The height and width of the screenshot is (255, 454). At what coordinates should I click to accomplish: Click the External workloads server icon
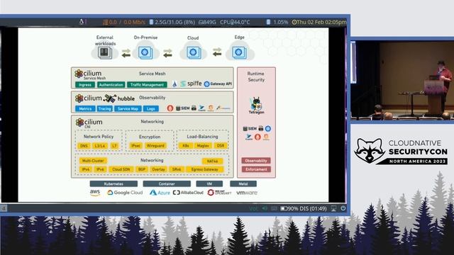pos(104,53)
